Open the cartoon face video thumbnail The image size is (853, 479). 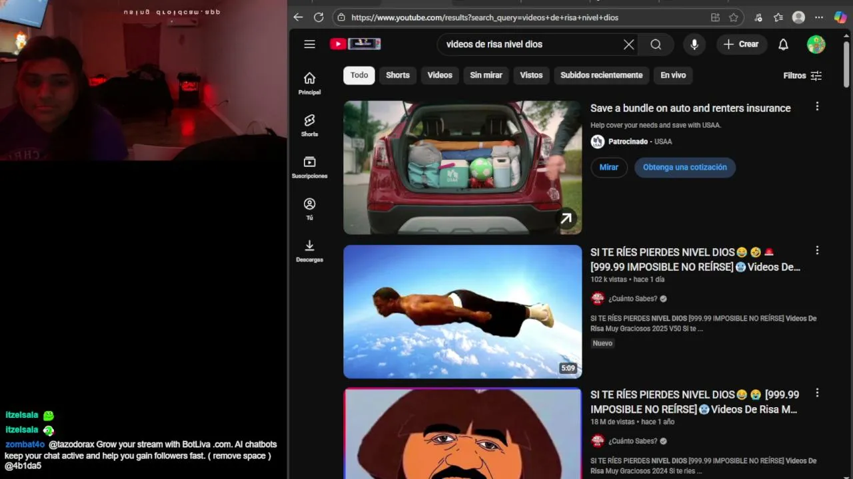[462, 433]
